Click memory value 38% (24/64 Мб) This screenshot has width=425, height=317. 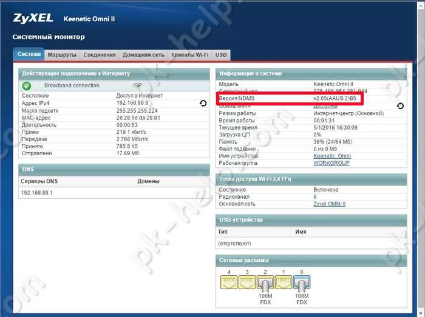click(x=333, y=142)
